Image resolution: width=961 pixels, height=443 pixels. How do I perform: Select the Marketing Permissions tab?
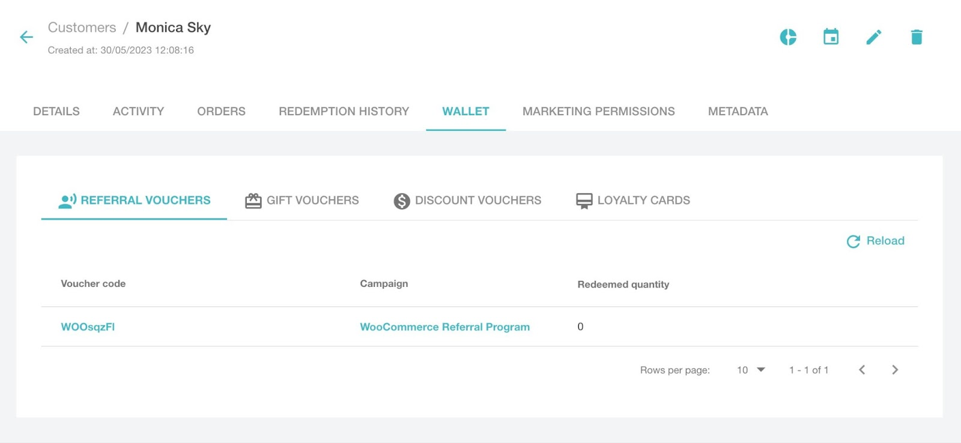(x=598, y=112)
